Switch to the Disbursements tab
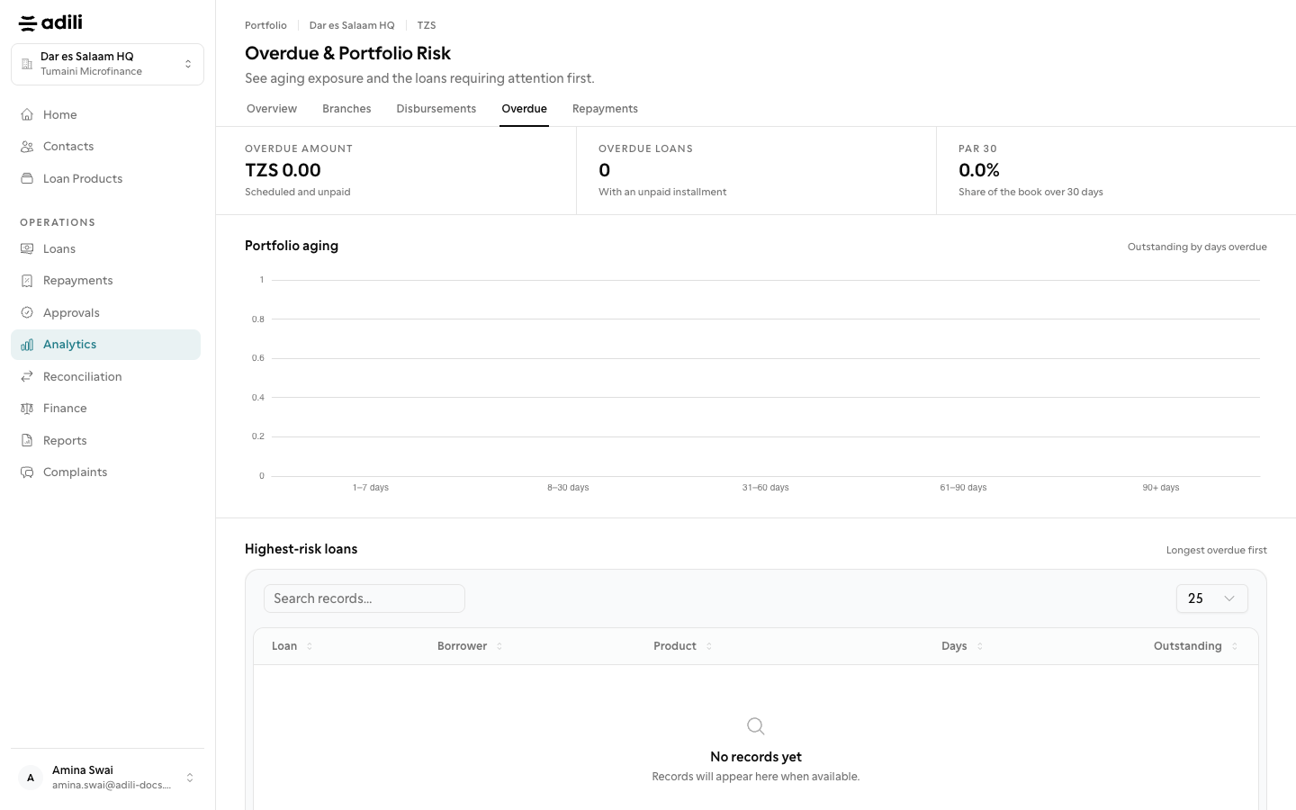This screenshot has height=810, width=1296. point(436,109)
